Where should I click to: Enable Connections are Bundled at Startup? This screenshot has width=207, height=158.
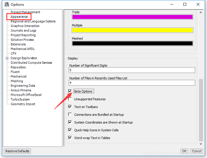(70, 115)
